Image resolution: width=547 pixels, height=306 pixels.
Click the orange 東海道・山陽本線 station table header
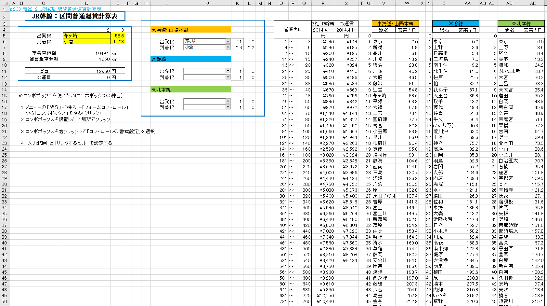[395, 23]
